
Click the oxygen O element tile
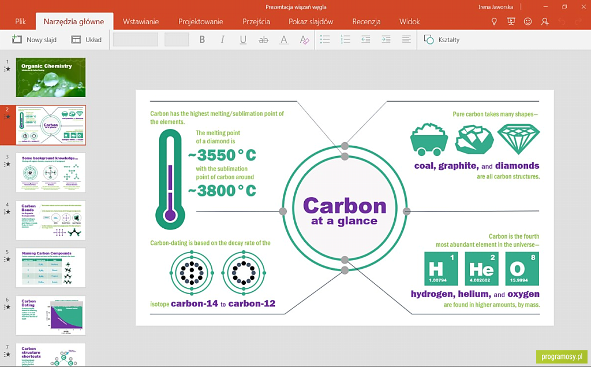522,268
